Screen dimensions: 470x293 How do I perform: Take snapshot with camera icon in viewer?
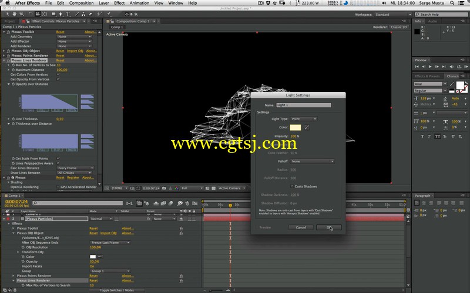click(x=164, y=188)
